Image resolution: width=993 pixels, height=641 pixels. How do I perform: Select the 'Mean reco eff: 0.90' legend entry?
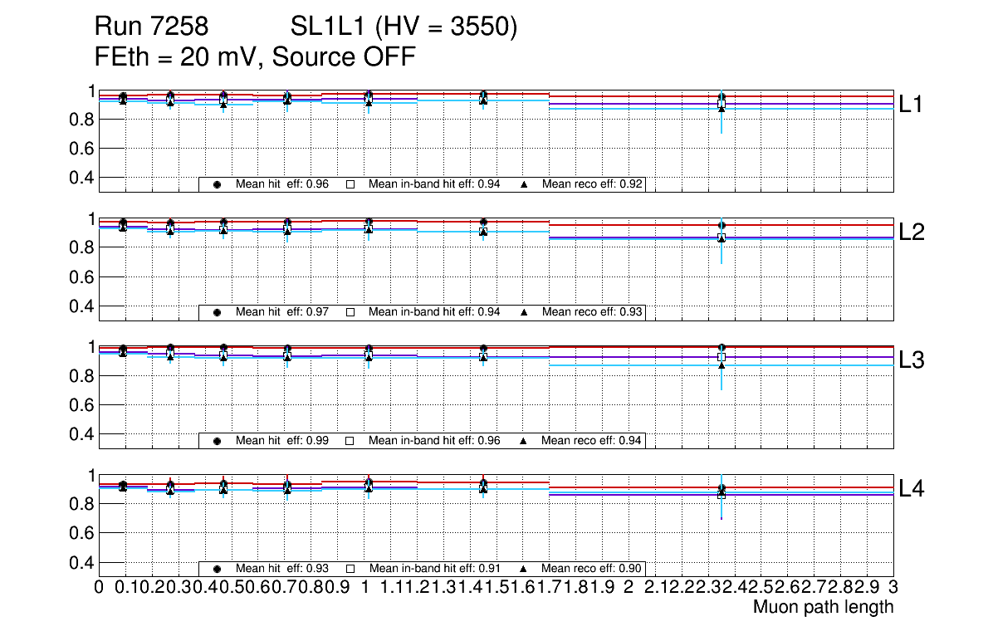click(x=591, y=568)
